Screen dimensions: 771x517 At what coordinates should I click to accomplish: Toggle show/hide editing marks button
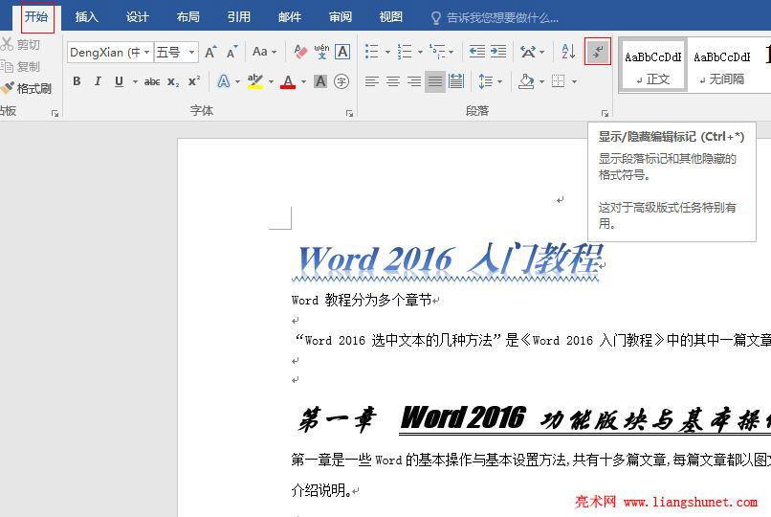(598, 51)
